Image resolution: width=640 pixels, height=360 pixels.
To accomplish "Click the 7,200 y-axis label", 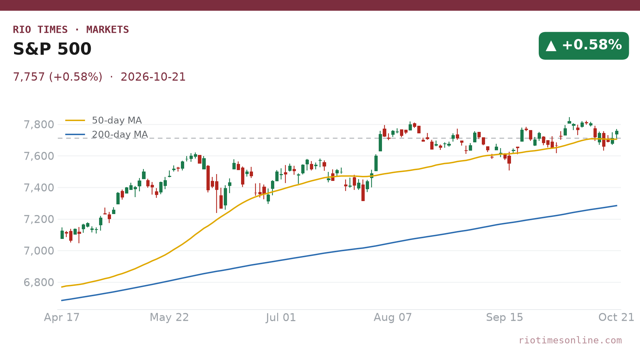I will click(39, 219).
